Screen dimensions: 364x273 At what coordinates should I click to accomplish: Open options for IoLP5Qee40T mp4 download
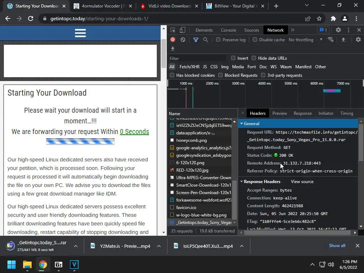point(242,246)
